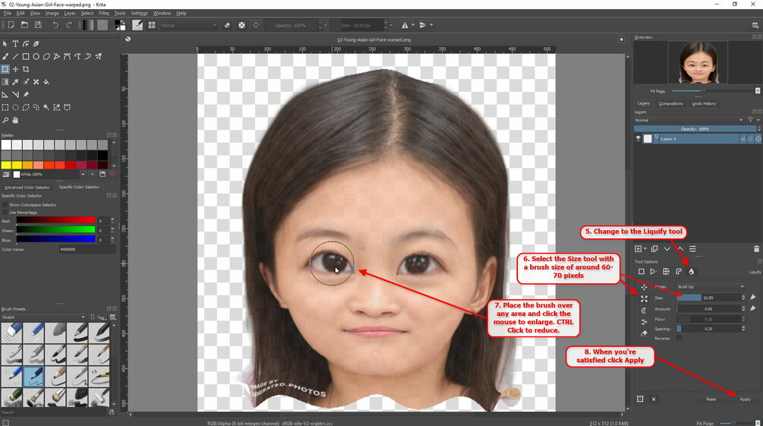Switch transform to Liquify droplet mode

(691, 272)
